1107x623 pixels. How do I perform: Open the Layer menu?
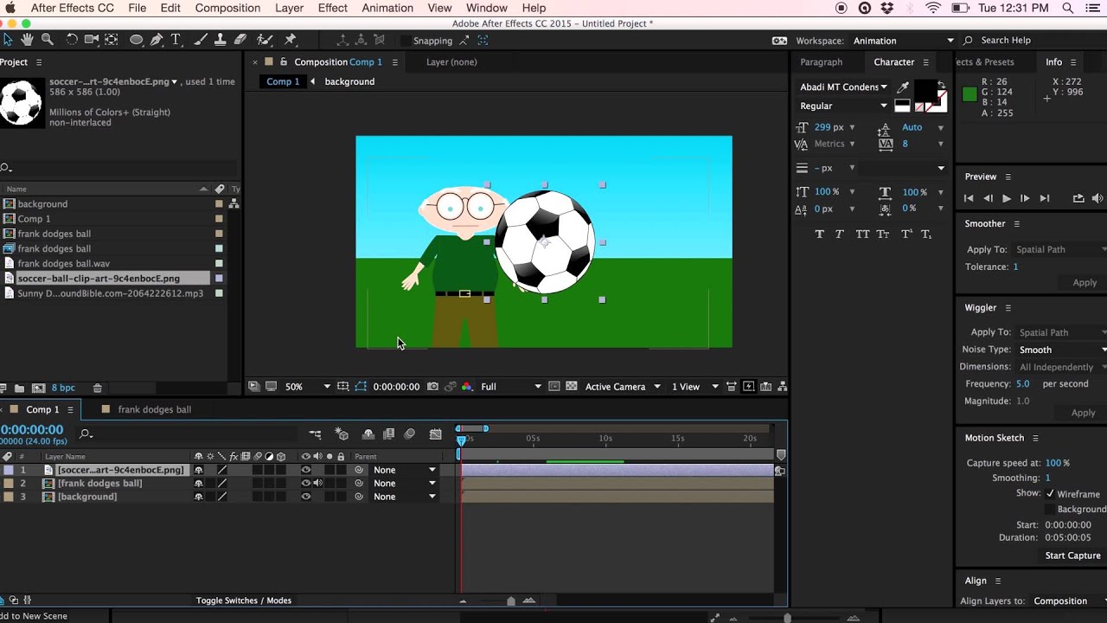pyautogui.click(x=289, y=8)
